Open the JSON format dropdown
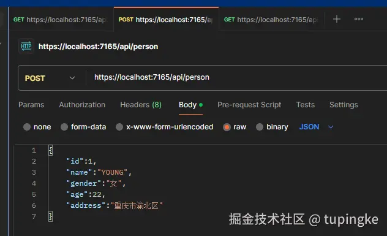The height and width of the screenshot is (236, 387). 316,127
